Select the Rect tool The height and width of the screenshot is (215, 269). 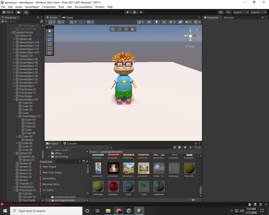(50, 48)
